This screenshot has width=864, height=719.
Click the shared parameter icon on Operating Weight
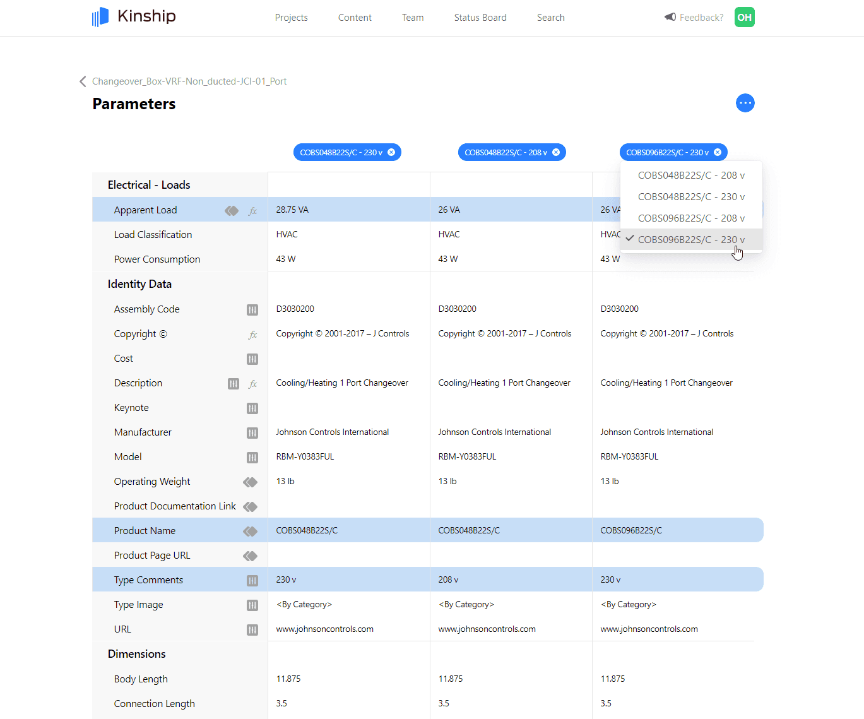(x=251, y=482)
